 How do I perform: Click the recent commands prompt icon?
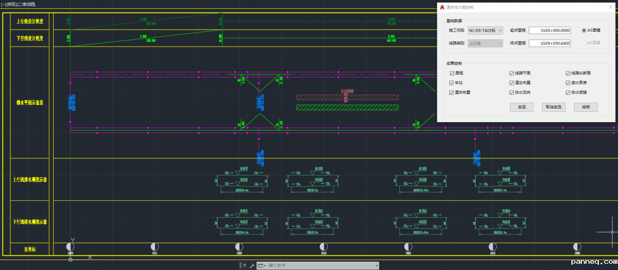pos(261,265)
